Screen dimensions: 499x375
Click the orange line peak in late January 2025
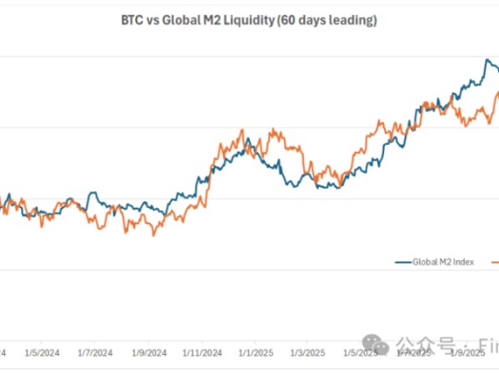(x=273, y=129)
